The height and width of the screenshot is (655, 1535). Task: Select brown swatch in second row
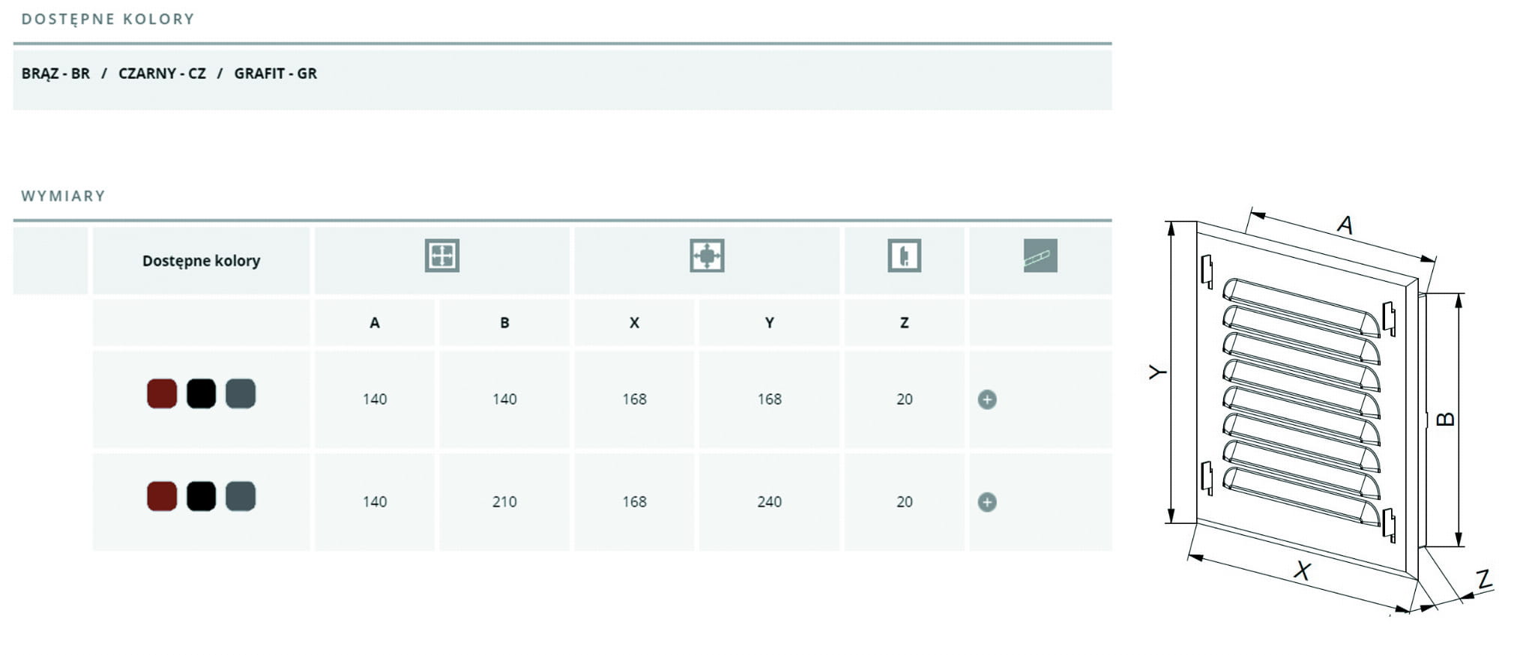tap(162, 496)
